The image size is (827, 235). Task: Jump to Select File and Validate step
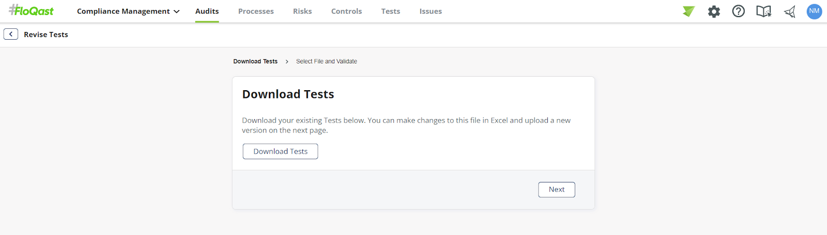326,61
